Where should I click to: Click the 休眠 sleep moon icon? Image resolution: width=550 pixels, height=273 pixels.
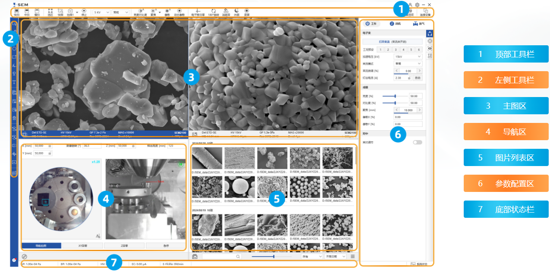point(236,10)
